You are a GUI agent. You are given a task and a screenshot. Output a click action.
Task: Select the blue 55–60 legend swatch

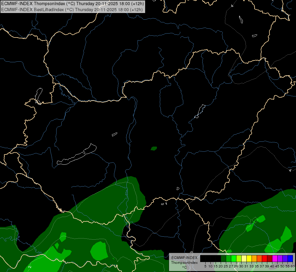click(x=290, y=258)
